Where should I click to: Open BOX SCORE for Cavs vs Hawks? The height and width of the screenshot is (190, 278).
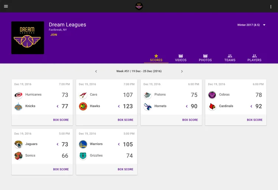point(125,120)
